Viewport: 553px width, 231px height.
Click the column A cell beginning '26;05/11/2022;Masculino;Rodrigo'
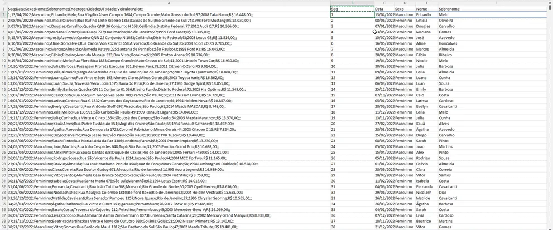[x=169, y=158]
